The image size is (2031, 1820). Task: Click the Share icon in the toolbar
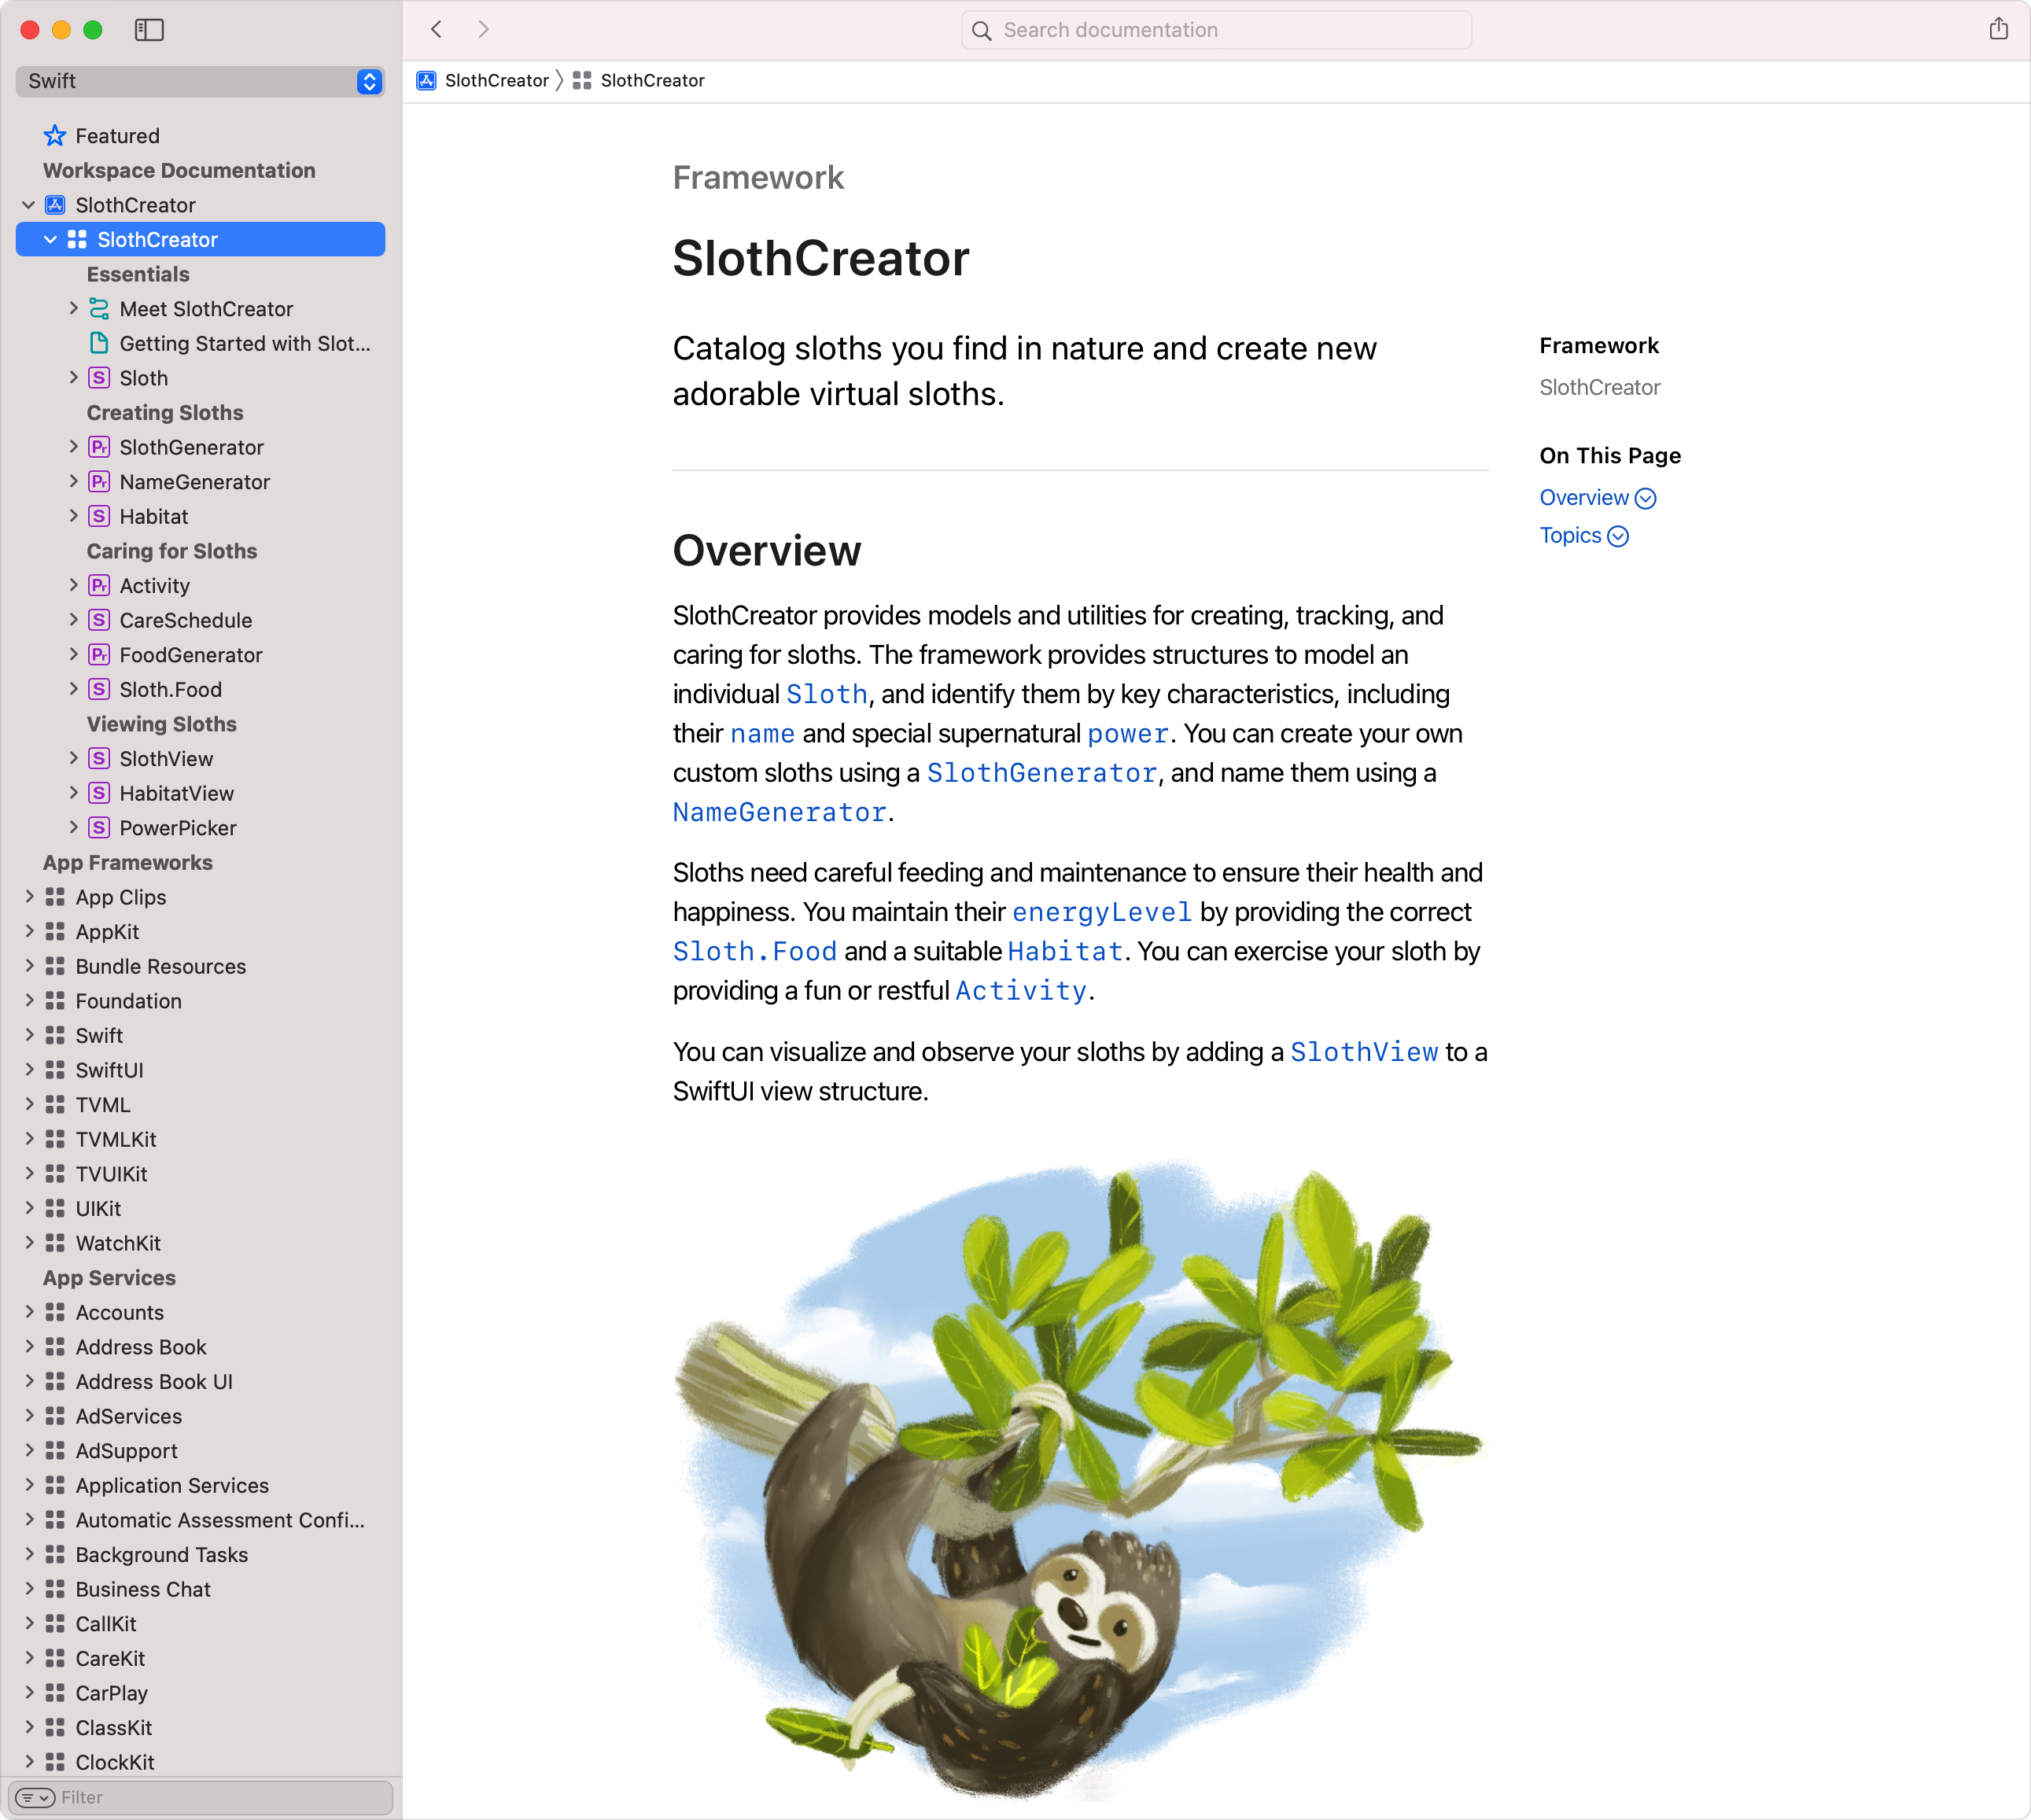coord(1999,29)
